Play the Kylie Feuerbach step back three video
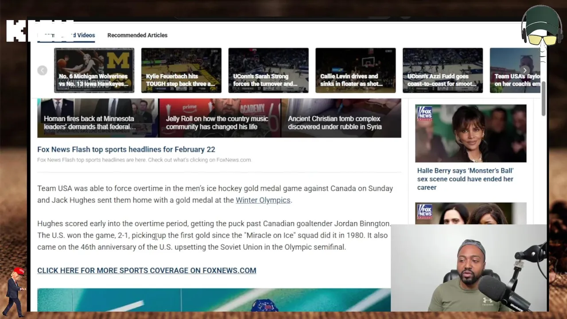567x319 pixels. 181,70
